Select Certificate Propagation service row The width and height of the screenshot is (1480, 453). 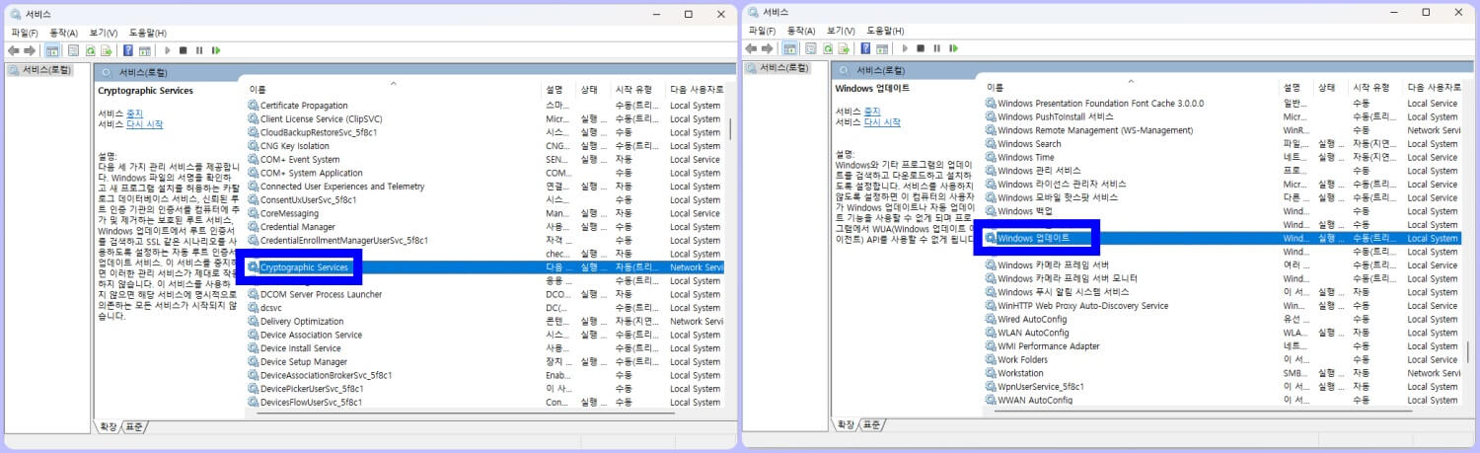[x=485, y=106]
